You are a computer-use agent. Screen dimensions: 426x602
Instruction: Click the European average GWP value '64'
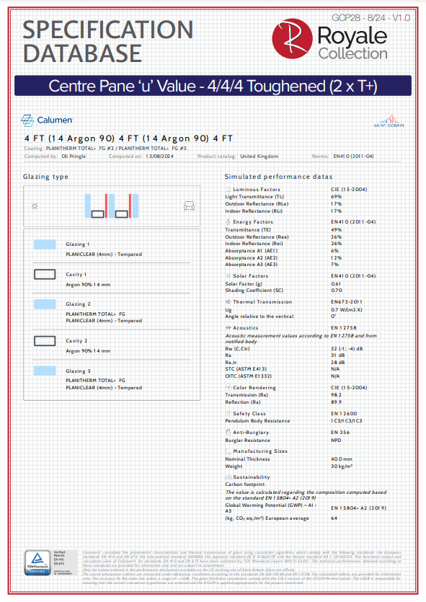coord(334,518)
